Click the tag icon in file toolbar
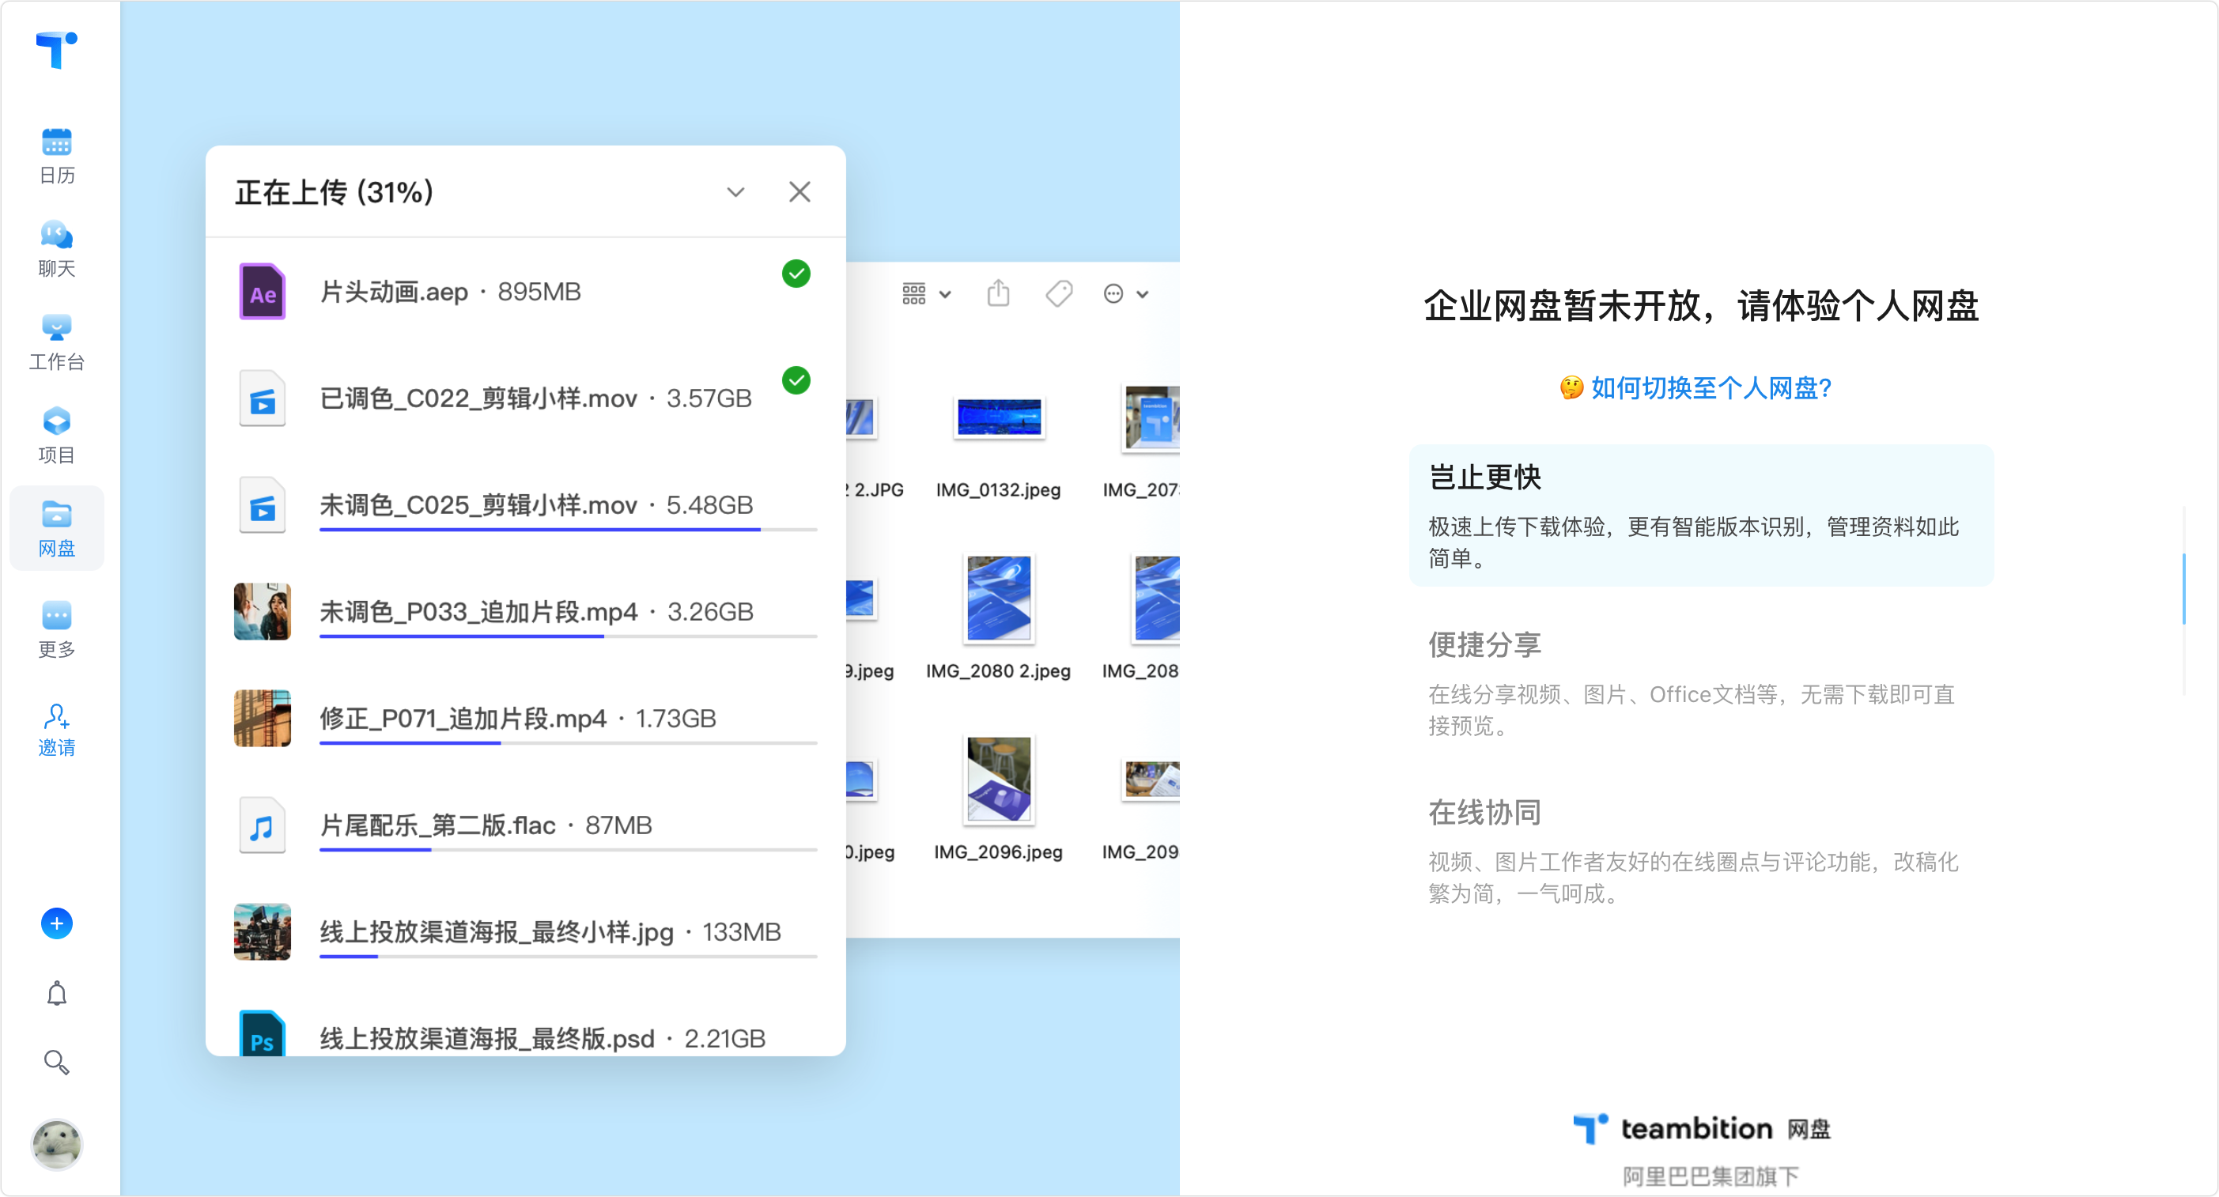Image resolution: width=2219 pixels, height=1197 pixels. (1059, 293)
